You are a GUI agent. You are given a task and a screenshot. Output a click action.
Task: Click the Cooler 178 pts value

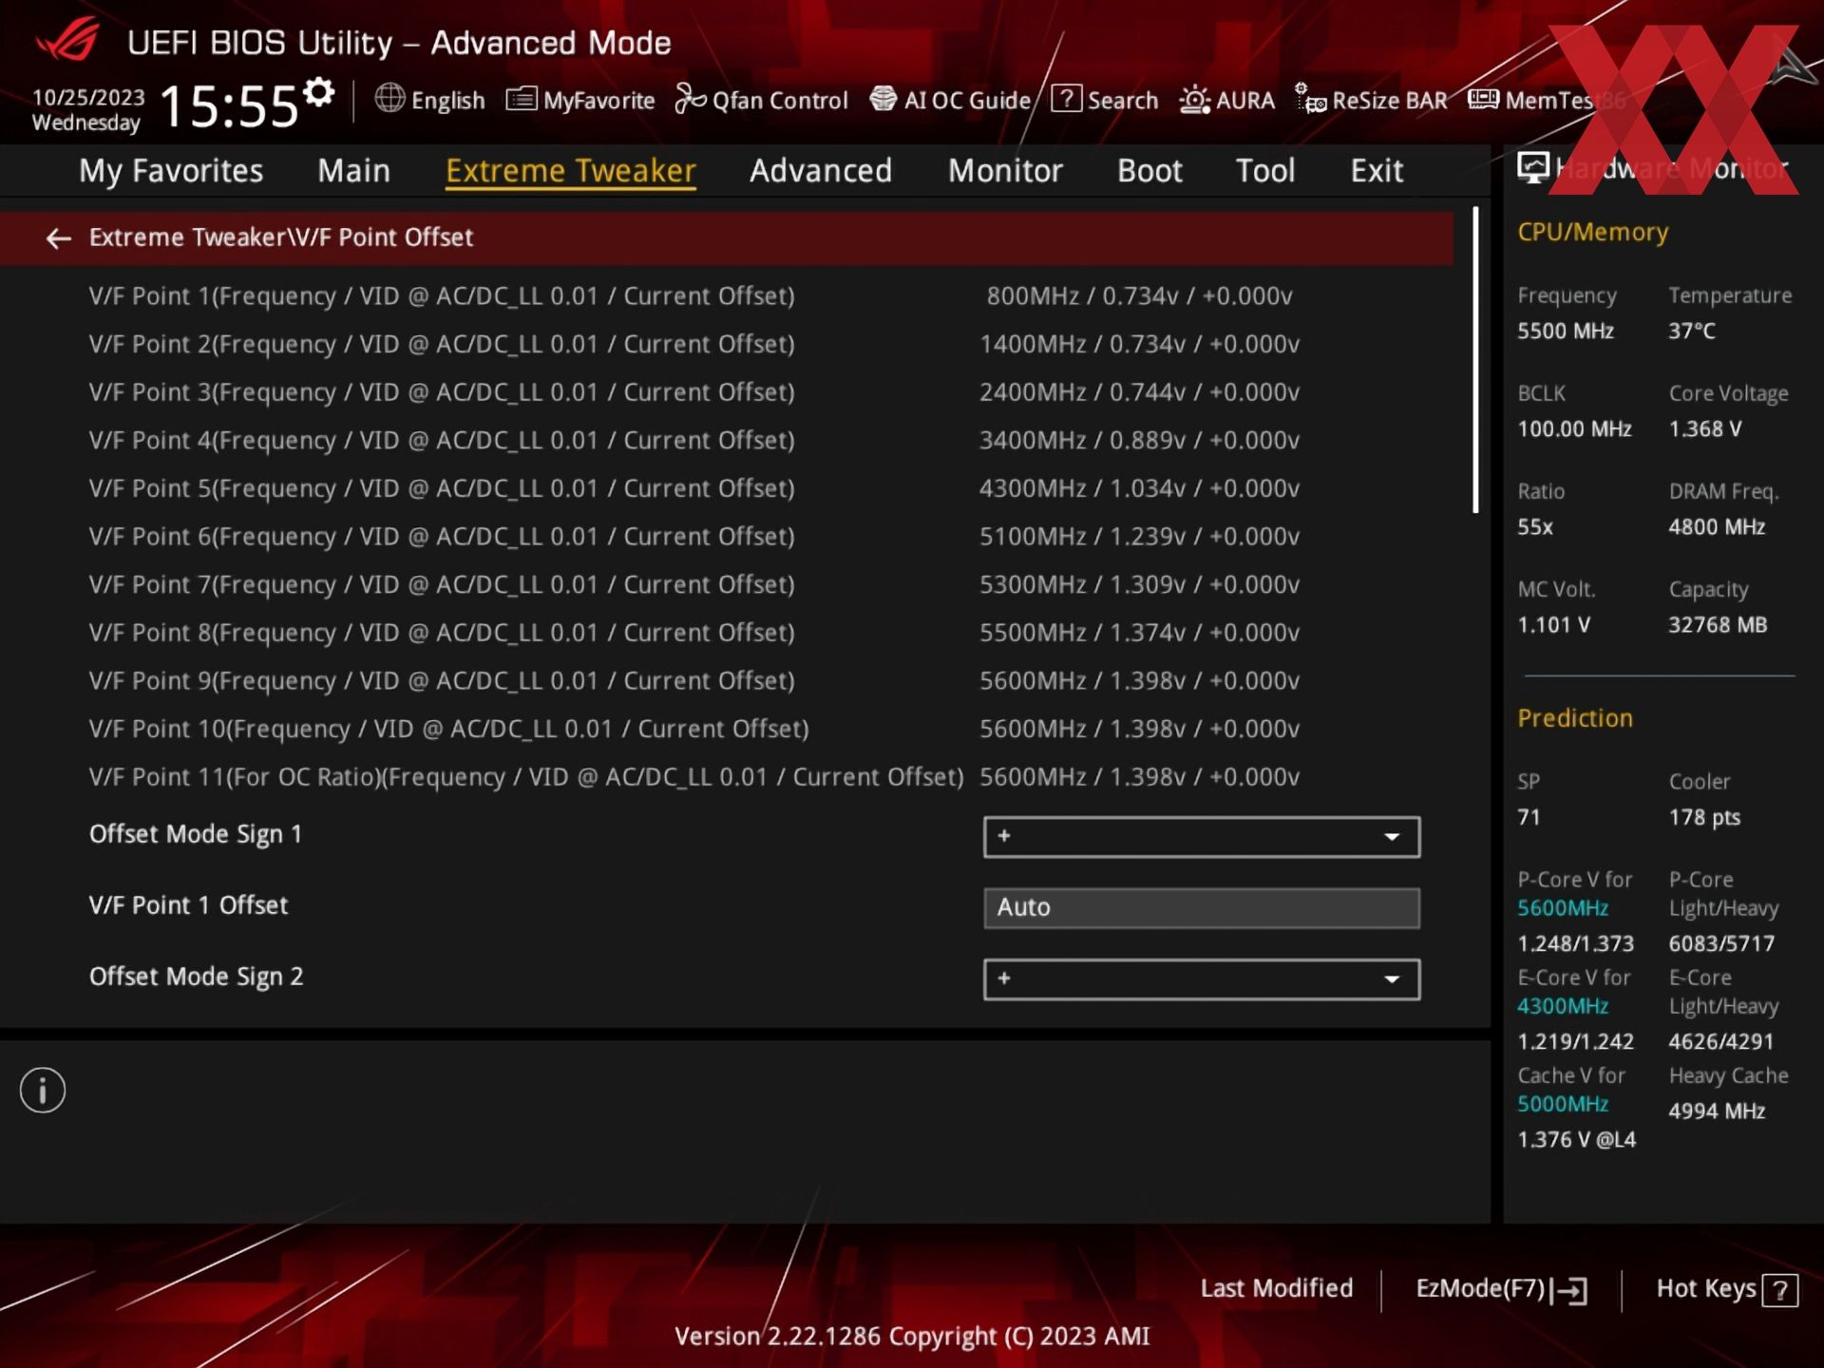coord(1705,818)
